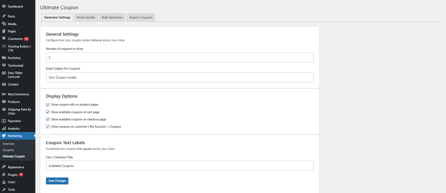Uncheck Show coupon info on product pages
446x193 pixels.
point(48,105)
